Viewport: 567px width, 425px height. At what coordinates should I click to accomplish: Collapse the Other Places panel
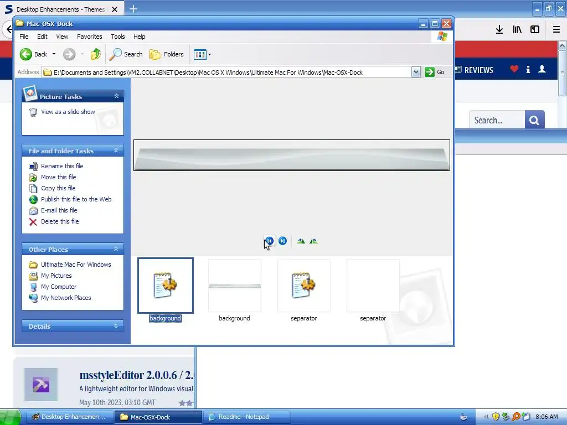pyautogui.click(x=116, y=249)
